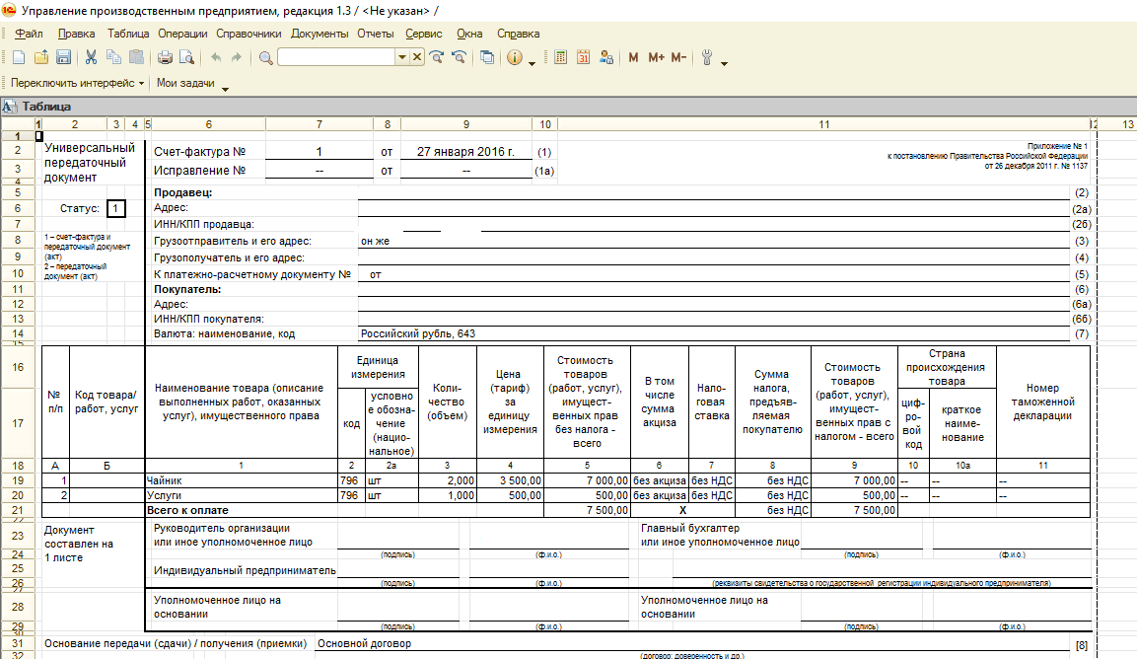Open the Справочники menu
Screen dimensions: 1137x659
coord(249,34)
